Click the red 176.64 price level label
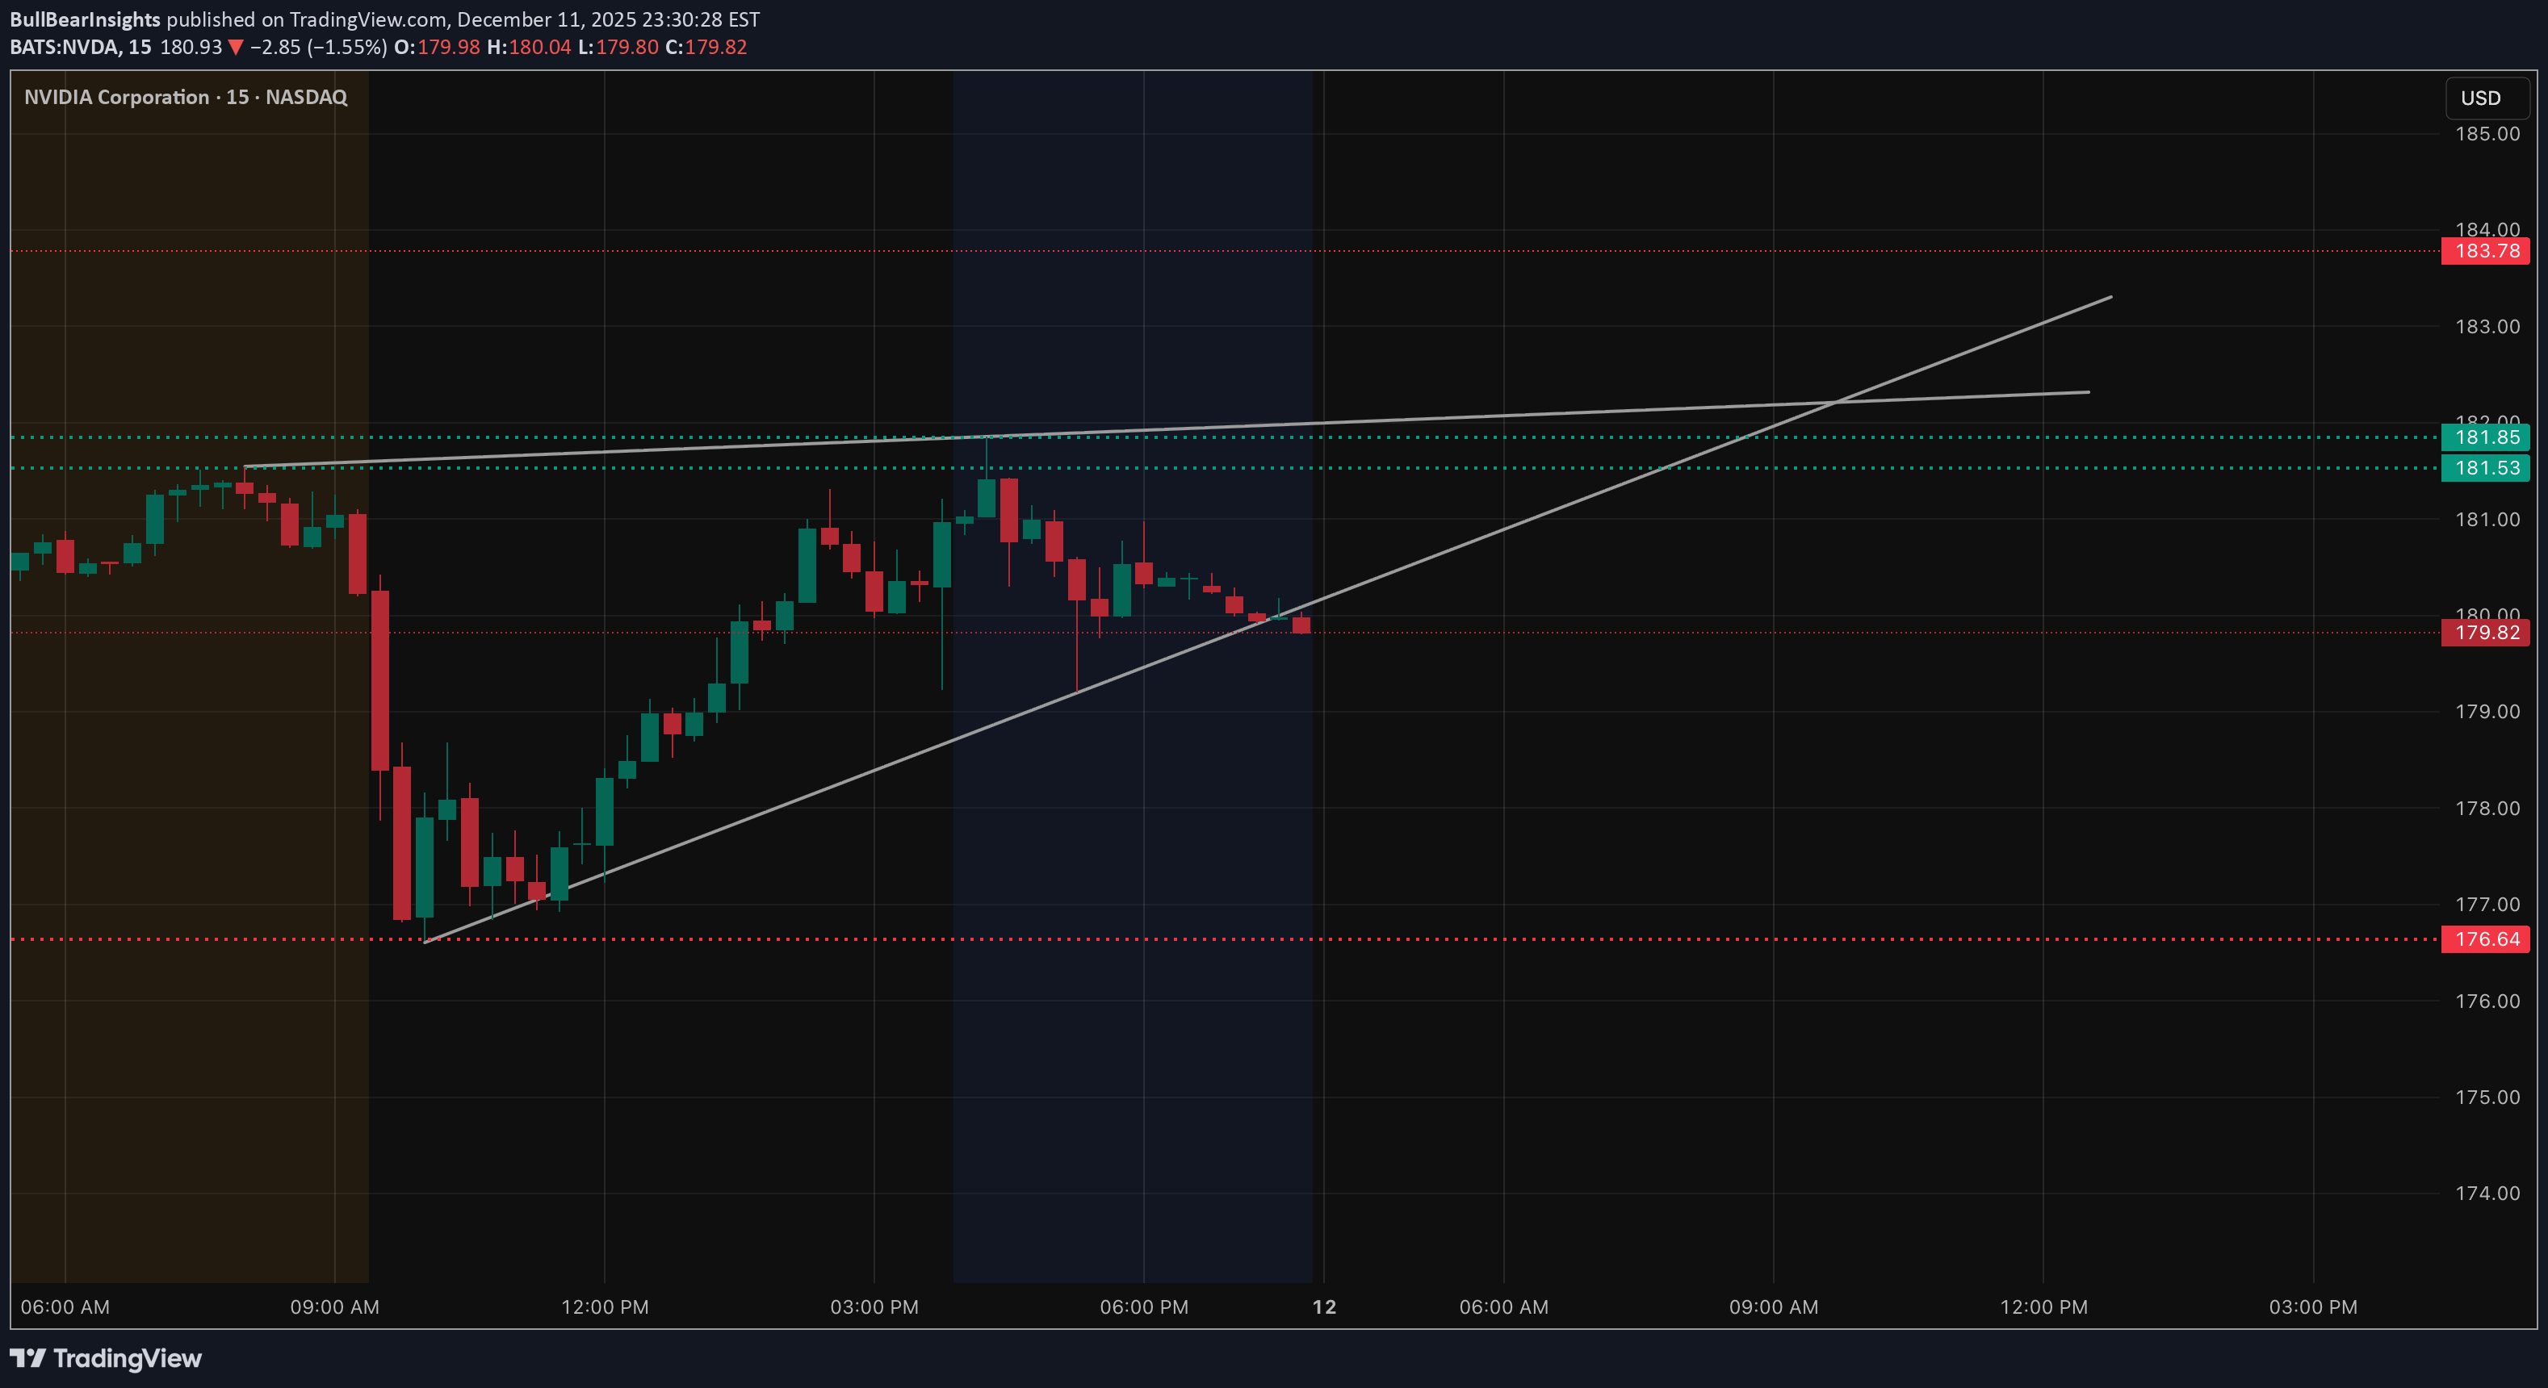The width and height of the screenshot is (2548, 1388). point(2487,939)
